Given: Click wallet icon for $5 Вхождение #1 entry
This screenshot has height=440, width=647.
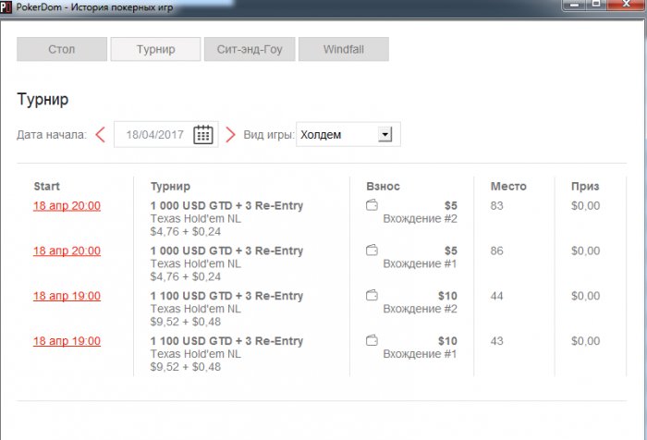Looking at the screenshot, I should [372, 251].
